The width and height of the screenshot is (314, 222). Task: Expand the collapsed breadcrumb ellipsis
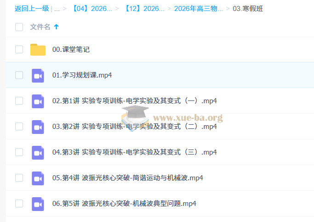57,9
